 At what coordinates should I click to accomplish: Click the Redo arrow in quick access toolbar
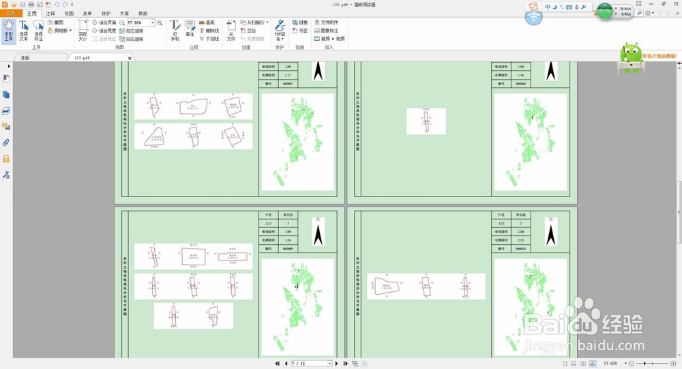(65, 4)
